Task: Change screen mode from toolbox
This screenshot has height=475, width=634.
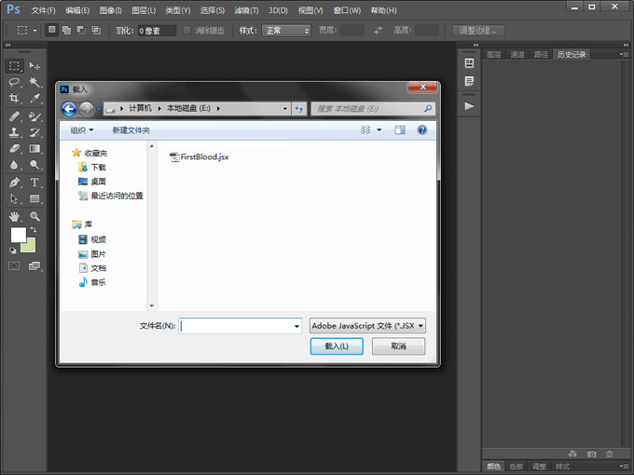Action: (x=34, y=265)
